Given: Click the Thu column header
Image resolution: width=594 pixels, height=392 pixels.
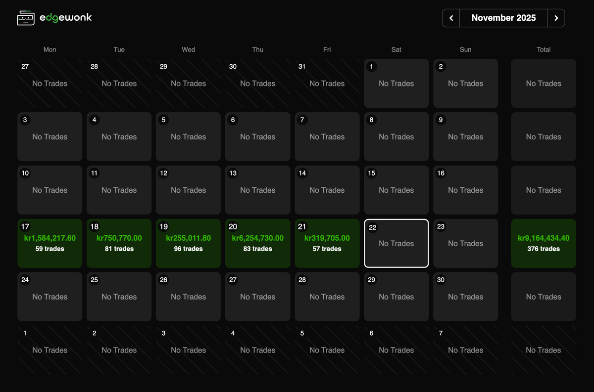Looking at the screenshot, I should point(258,49).
